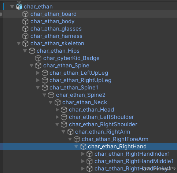
Task: Select char_ethan_Spine2 label
Action: pyautogui.click(x=81, y=95)
